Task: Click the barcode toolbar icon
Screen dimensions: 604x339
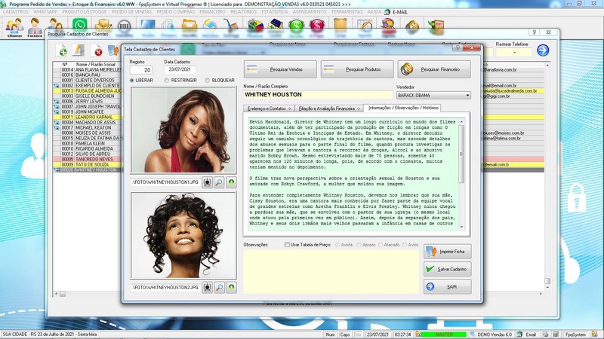Action: (x=124, y=26)
